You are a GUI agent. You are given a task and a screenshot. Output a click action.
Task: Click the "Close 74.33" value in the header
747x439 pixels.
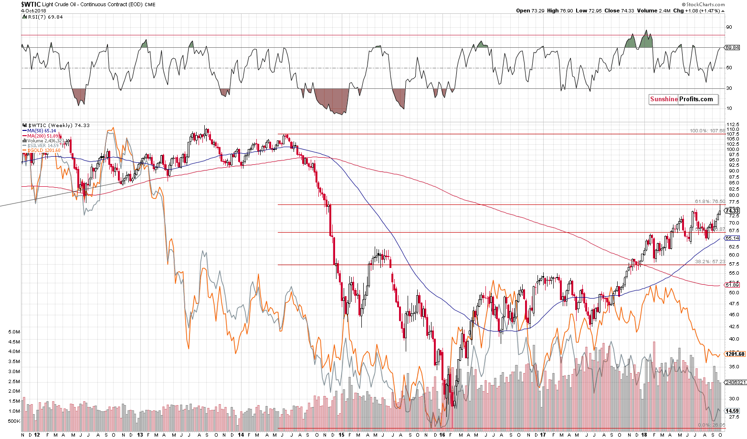pos(620,11)
